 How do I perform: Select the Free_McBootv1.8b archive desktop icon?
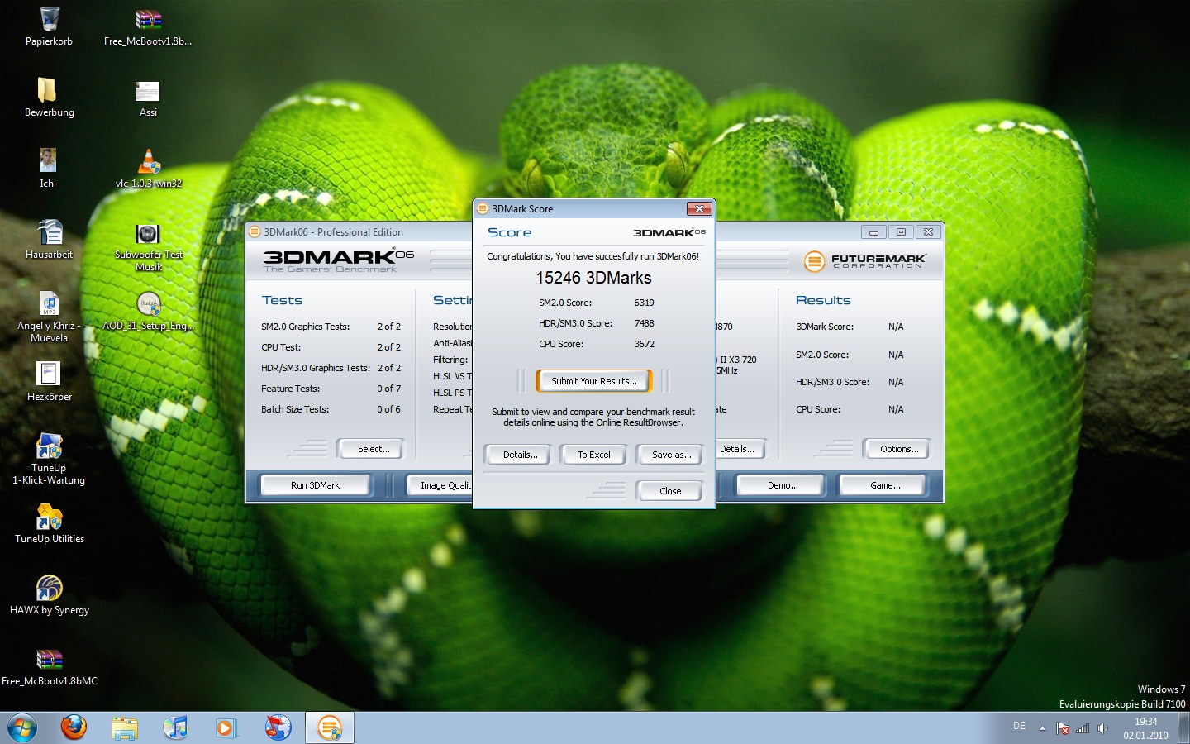click(148, 26)
